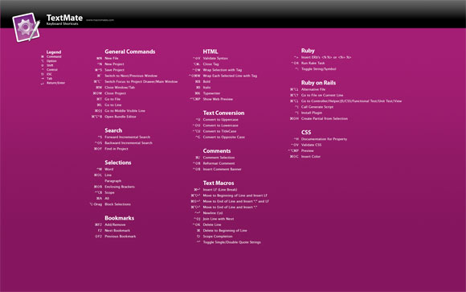Click the Command symbol in the Legend
Screen dimensions: 466x292
click(x=43, y=56)
